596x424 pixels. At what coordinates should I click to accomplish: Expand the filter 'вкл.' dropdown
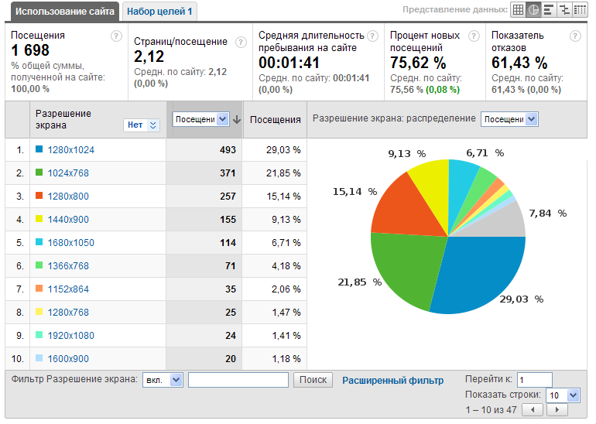163,380
